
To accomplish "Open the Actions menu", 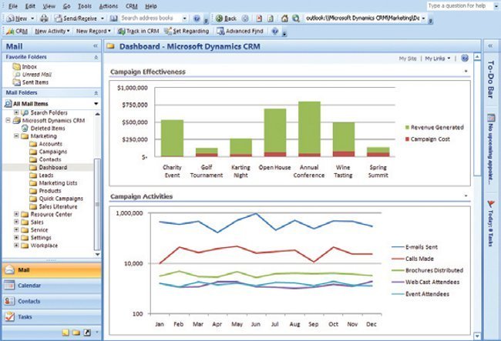I will click(x=109, y=5).
